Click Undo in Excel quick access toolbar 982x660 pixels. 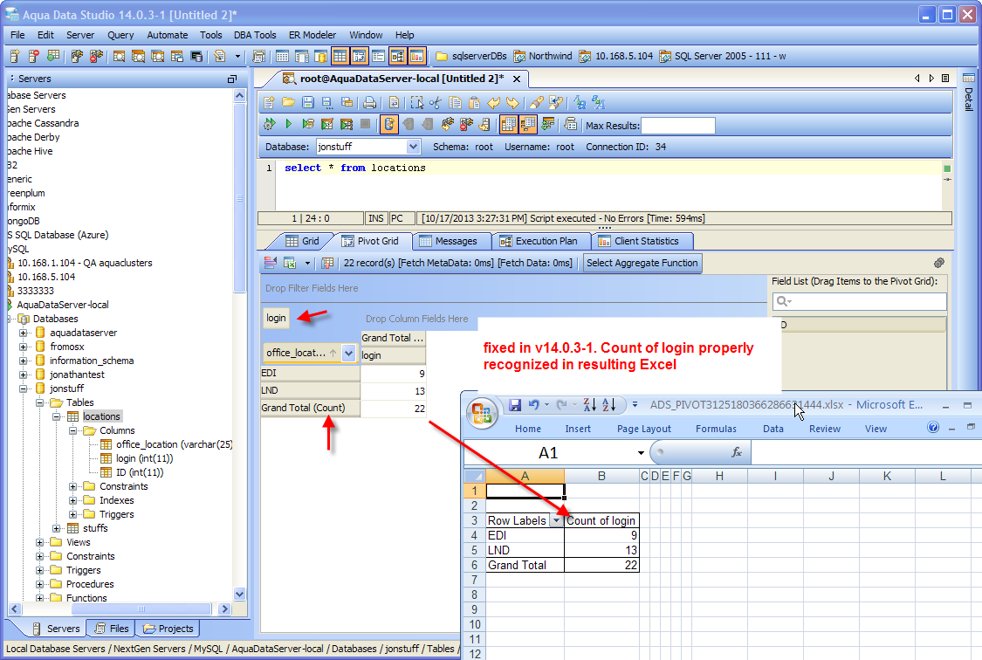point(533,405)
